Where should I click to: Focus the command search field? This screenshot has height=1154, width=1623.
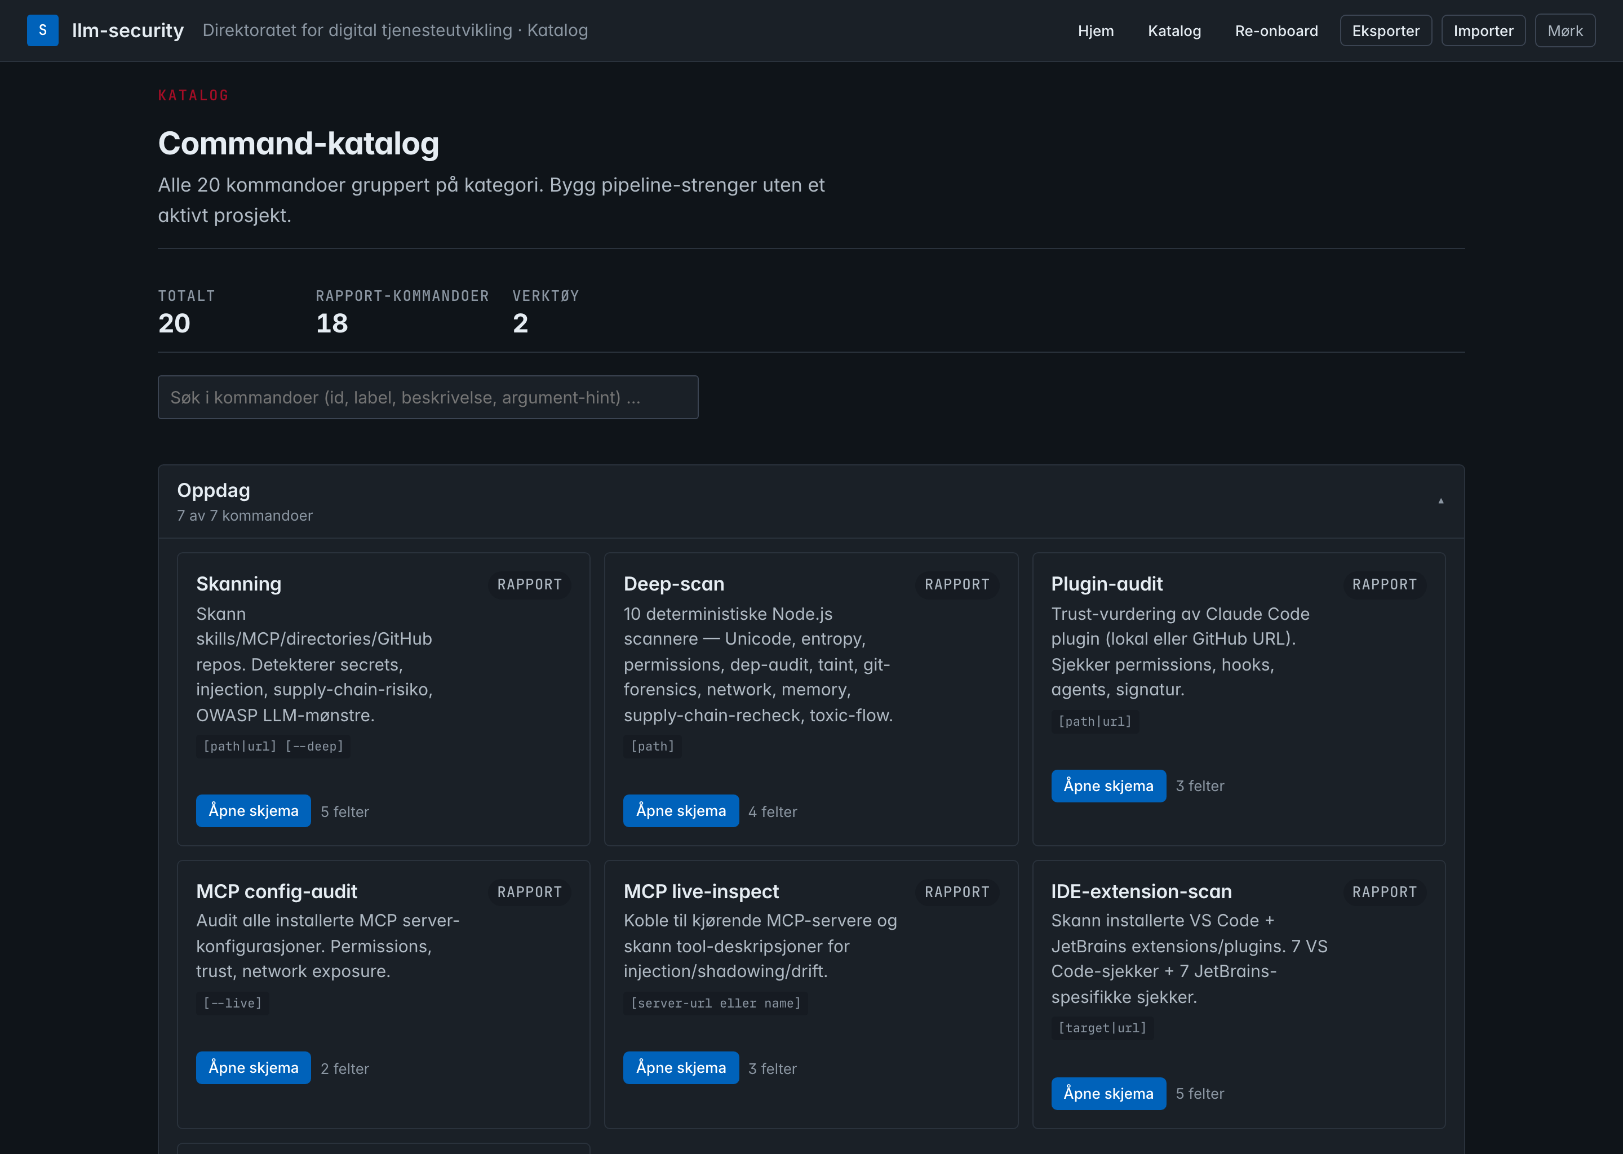tap(428, 397)
